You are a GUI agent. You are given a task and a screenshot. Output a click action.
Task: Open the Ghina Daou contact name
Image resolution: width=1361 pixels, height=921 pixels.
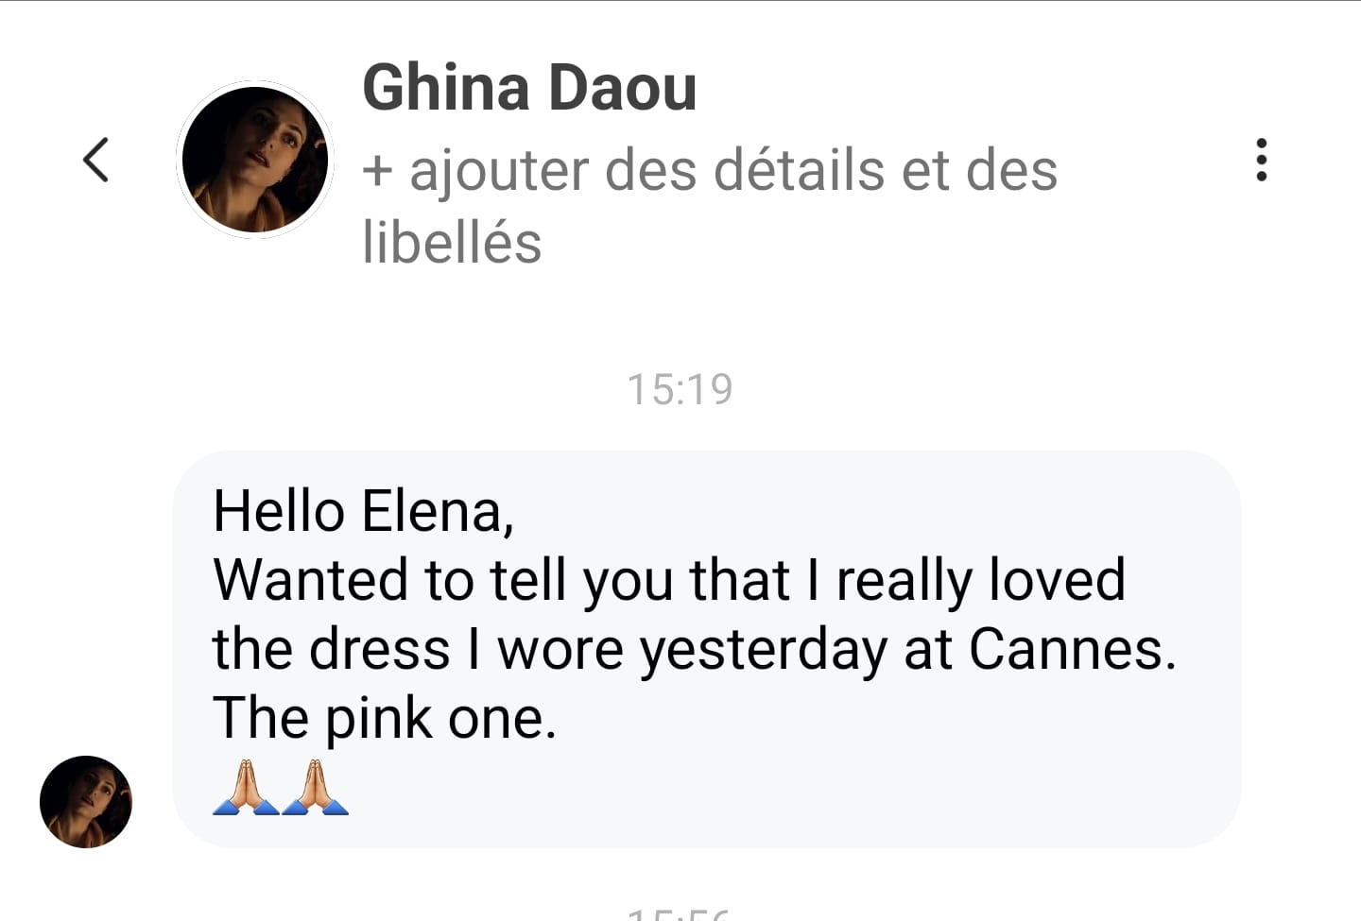(529, 88)
